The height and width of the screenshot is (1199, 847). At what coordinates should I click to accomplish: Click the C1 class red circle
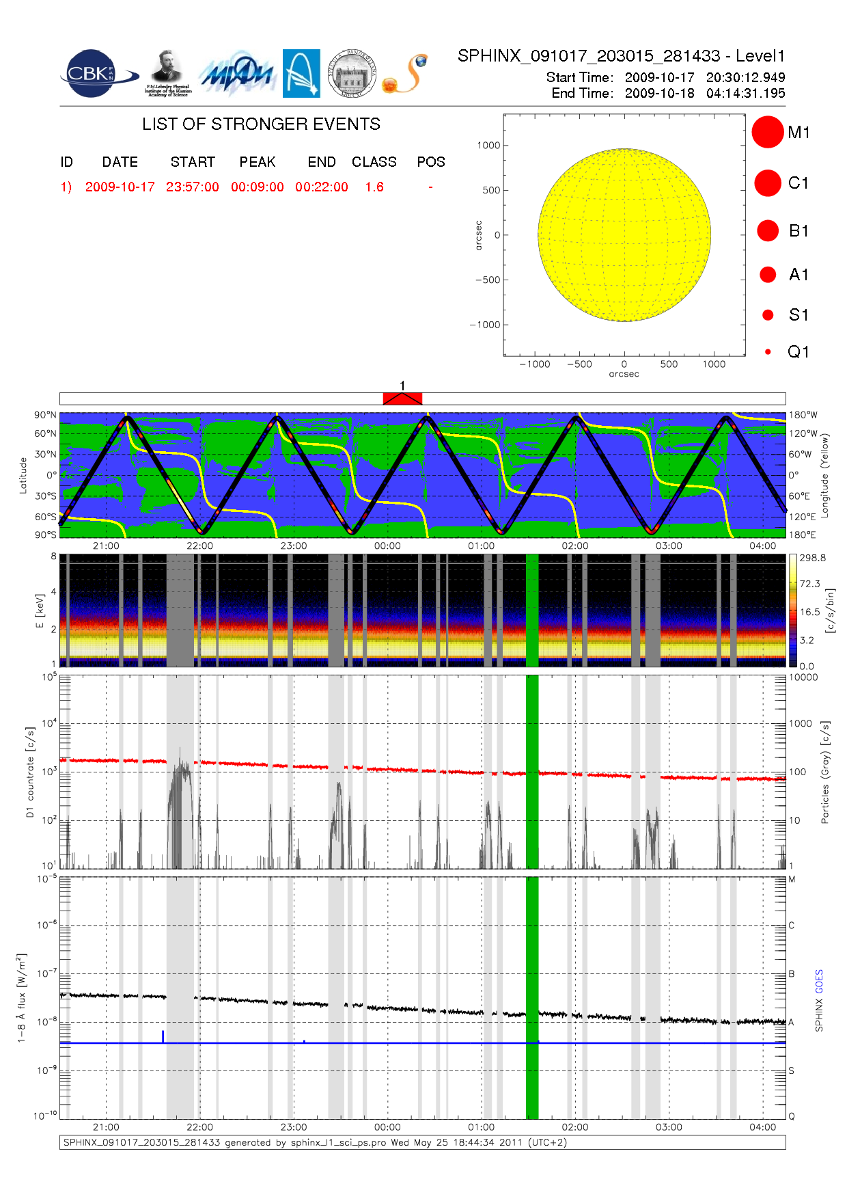(x=767, y=183)
